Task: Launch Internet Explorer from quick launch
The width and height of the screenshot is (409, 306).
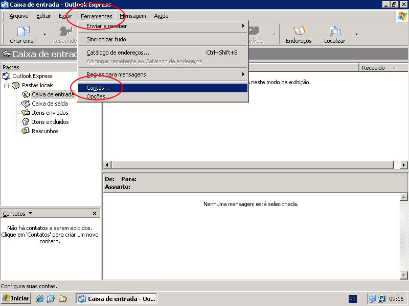Action: 40,298
